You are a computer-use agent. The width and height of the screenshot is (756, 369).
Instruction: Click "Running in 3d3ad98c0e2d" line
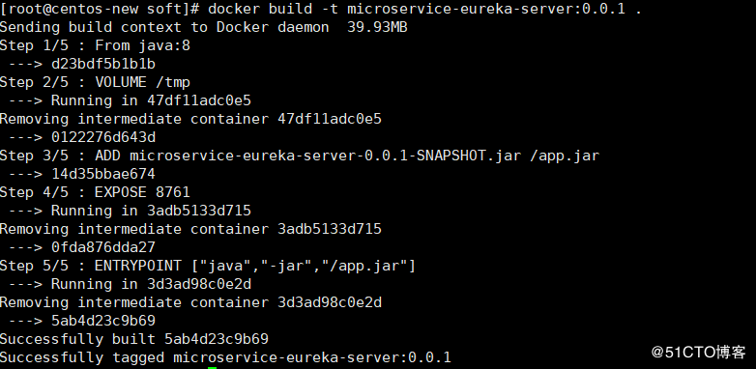pyautogui.click(x=130, y=284)
